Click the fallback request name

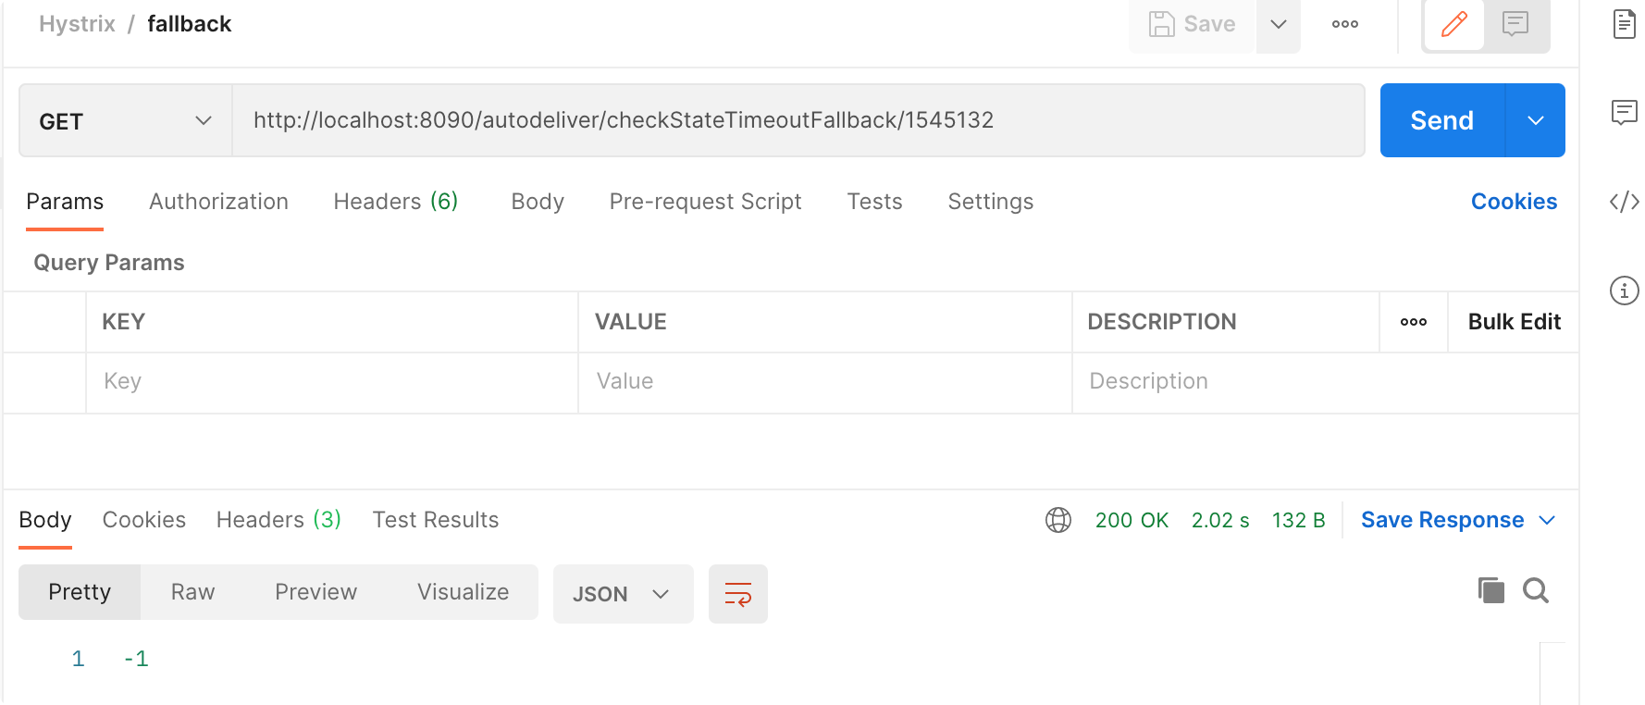click(x=189, y=24)
